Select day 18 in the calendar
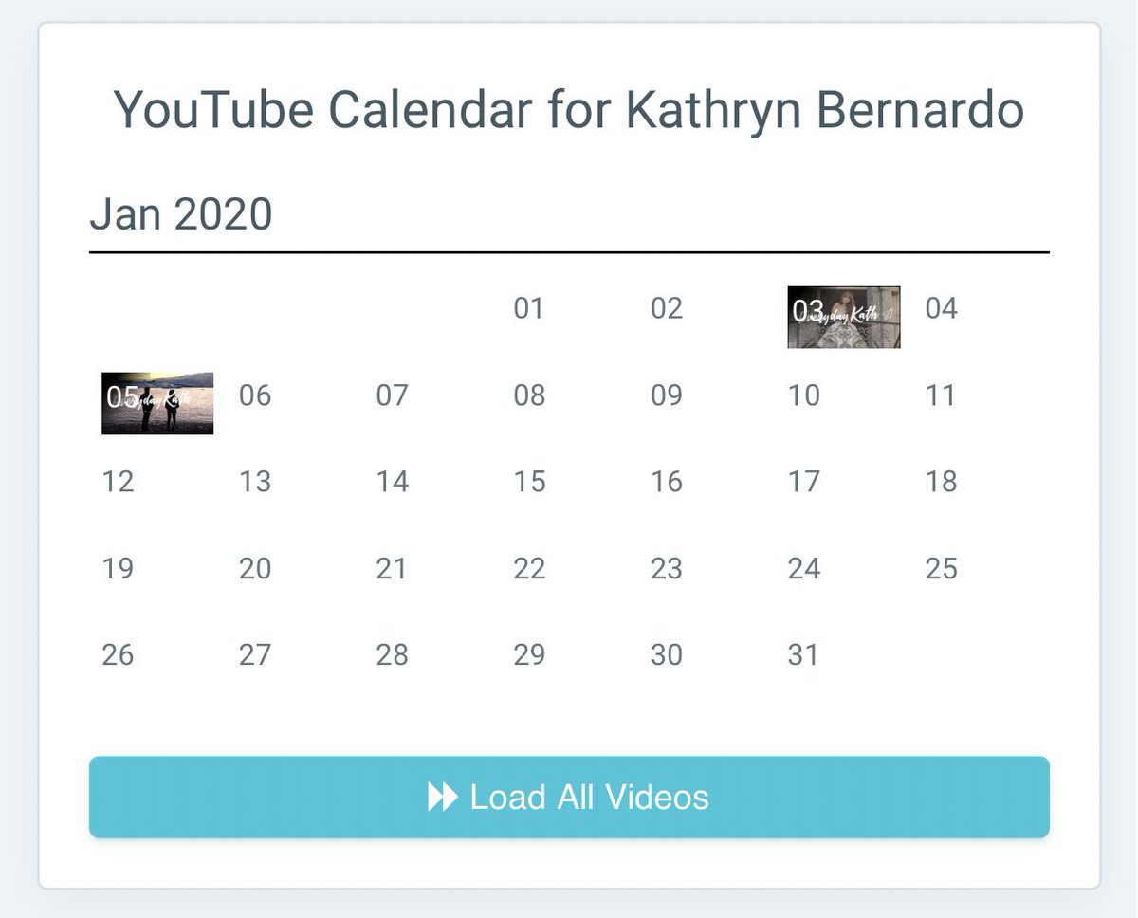 (x=941, y=482)
